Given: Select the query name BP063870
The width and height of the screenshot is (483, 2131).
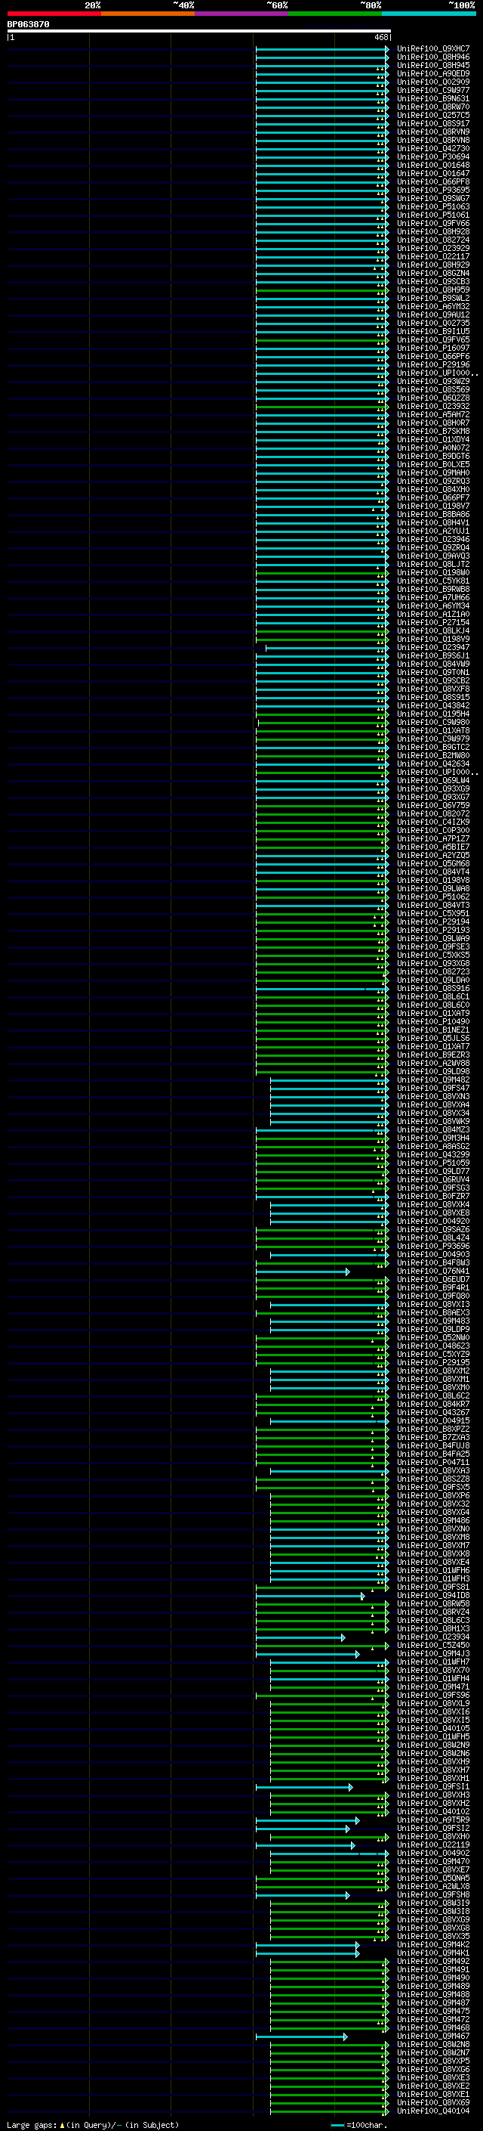Looking at the screenshot, I should [x=28, y=25].
